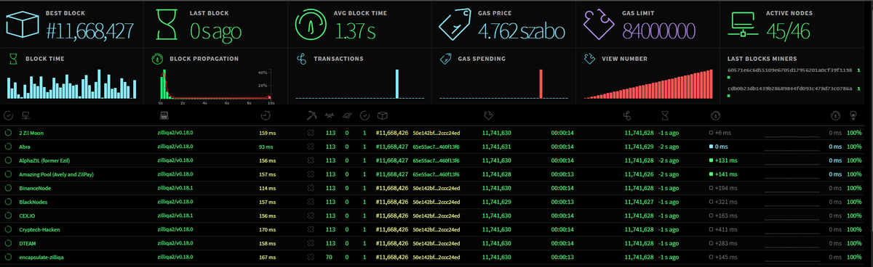Image resolution: width=873 pixels, height=267 pixels.
Task: Sort by uptime lightbulb column icon
Action: coord(853,115)
